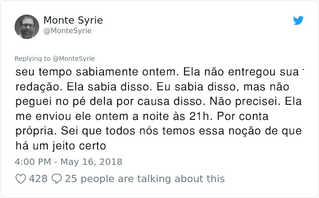Click the final line "há um jeito certo"

coord(61,146)
